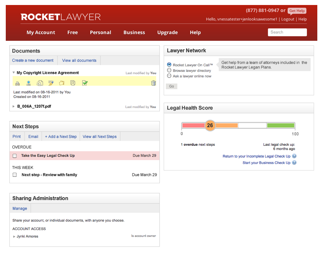Viewport: 325px width, 253px height.
Task: Click the Get Help speech bubble
Action: point(297,11)
